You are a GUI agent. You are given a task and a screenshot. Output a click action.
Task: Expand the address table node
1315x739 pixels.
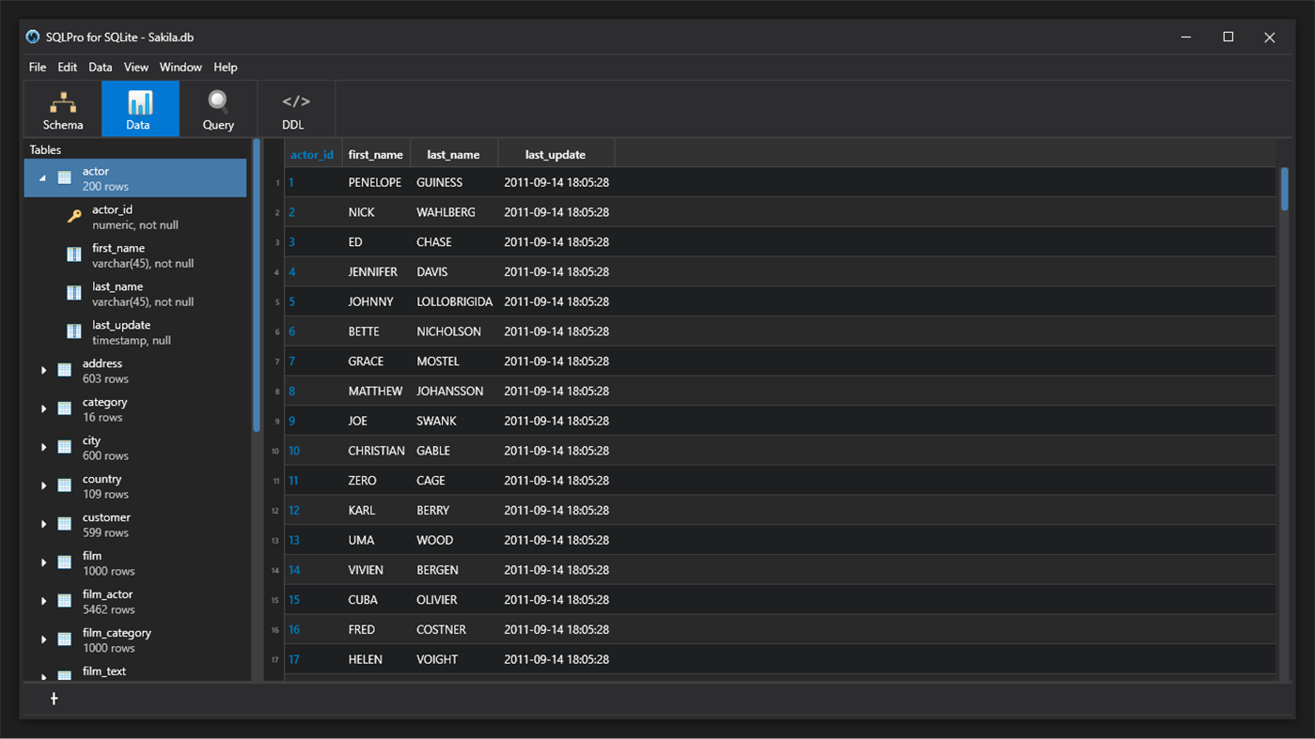click(43, 370)
